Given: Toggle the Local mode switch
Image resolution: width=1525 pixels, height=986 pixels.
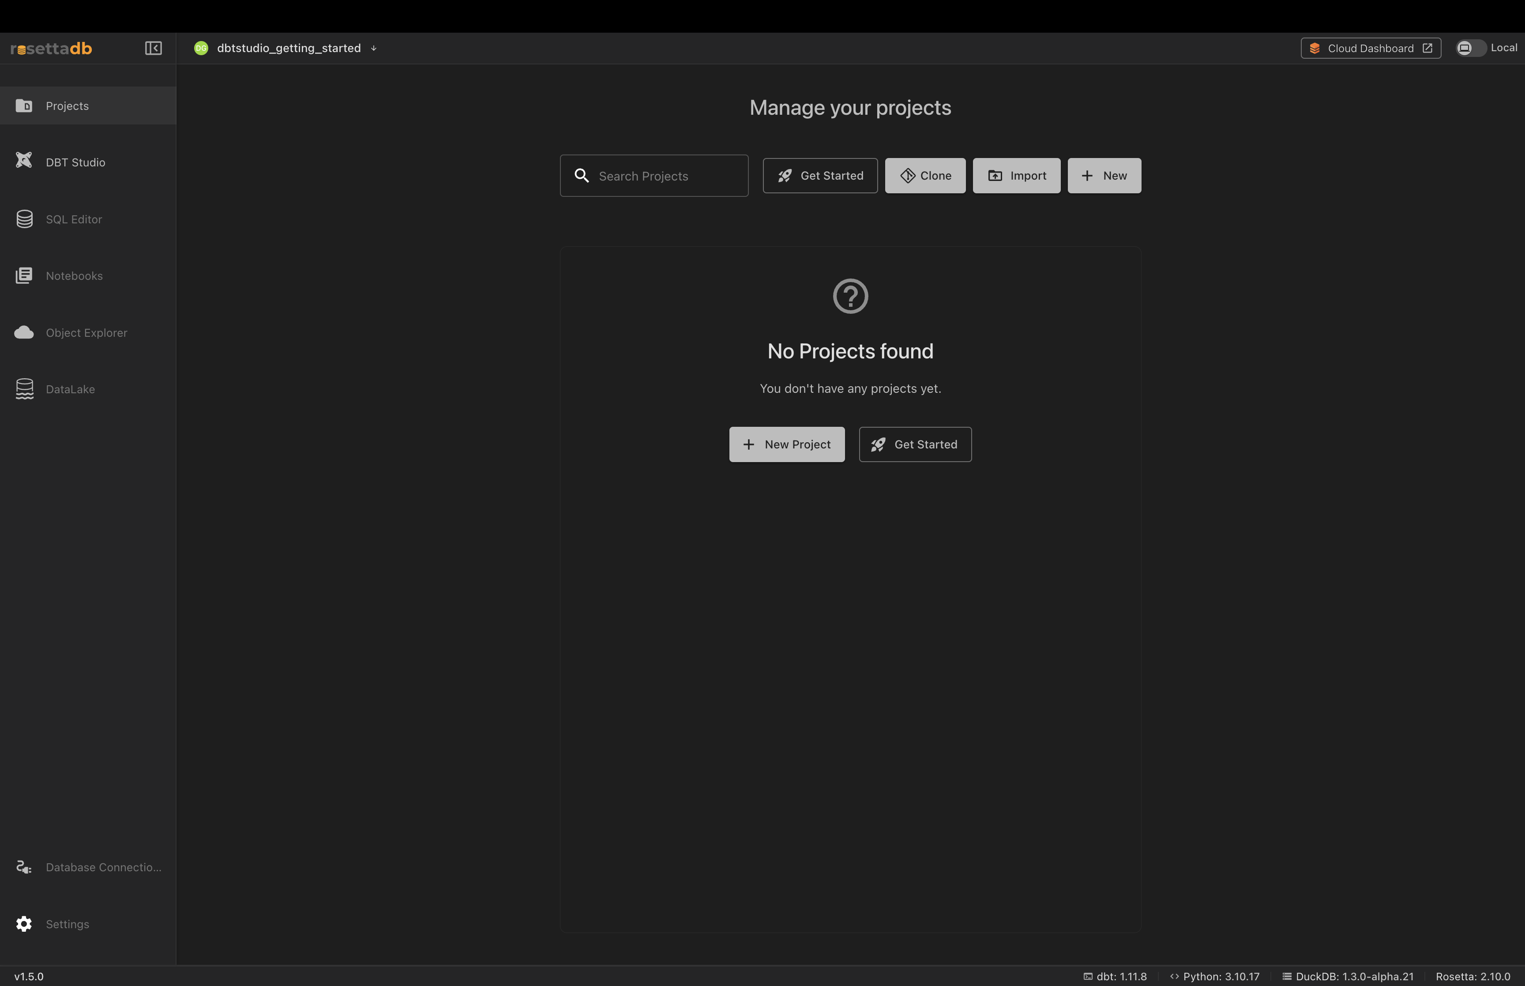Looking at the screenshot, I should 1471,48.
